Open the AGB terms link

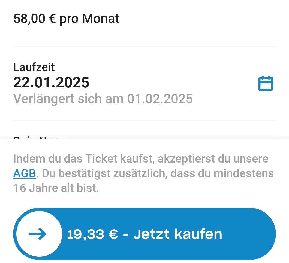[x=24, y=174]
